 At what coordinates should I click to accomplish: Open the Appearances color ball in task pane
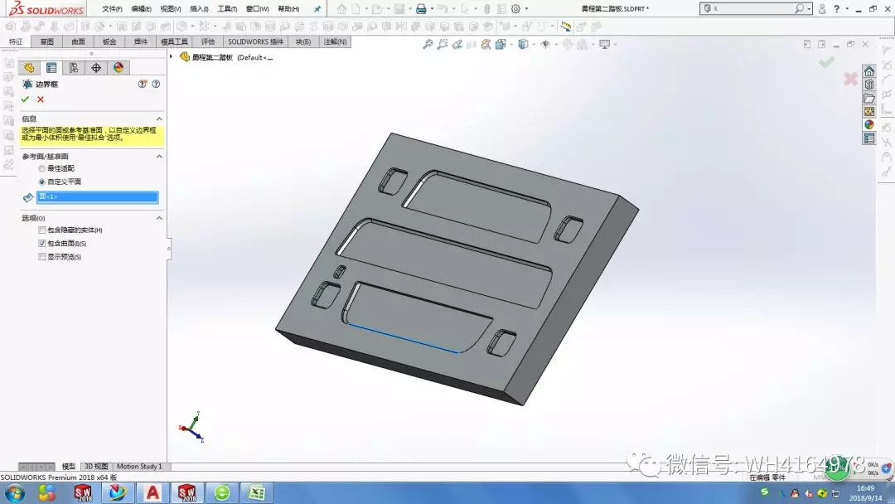868,125
